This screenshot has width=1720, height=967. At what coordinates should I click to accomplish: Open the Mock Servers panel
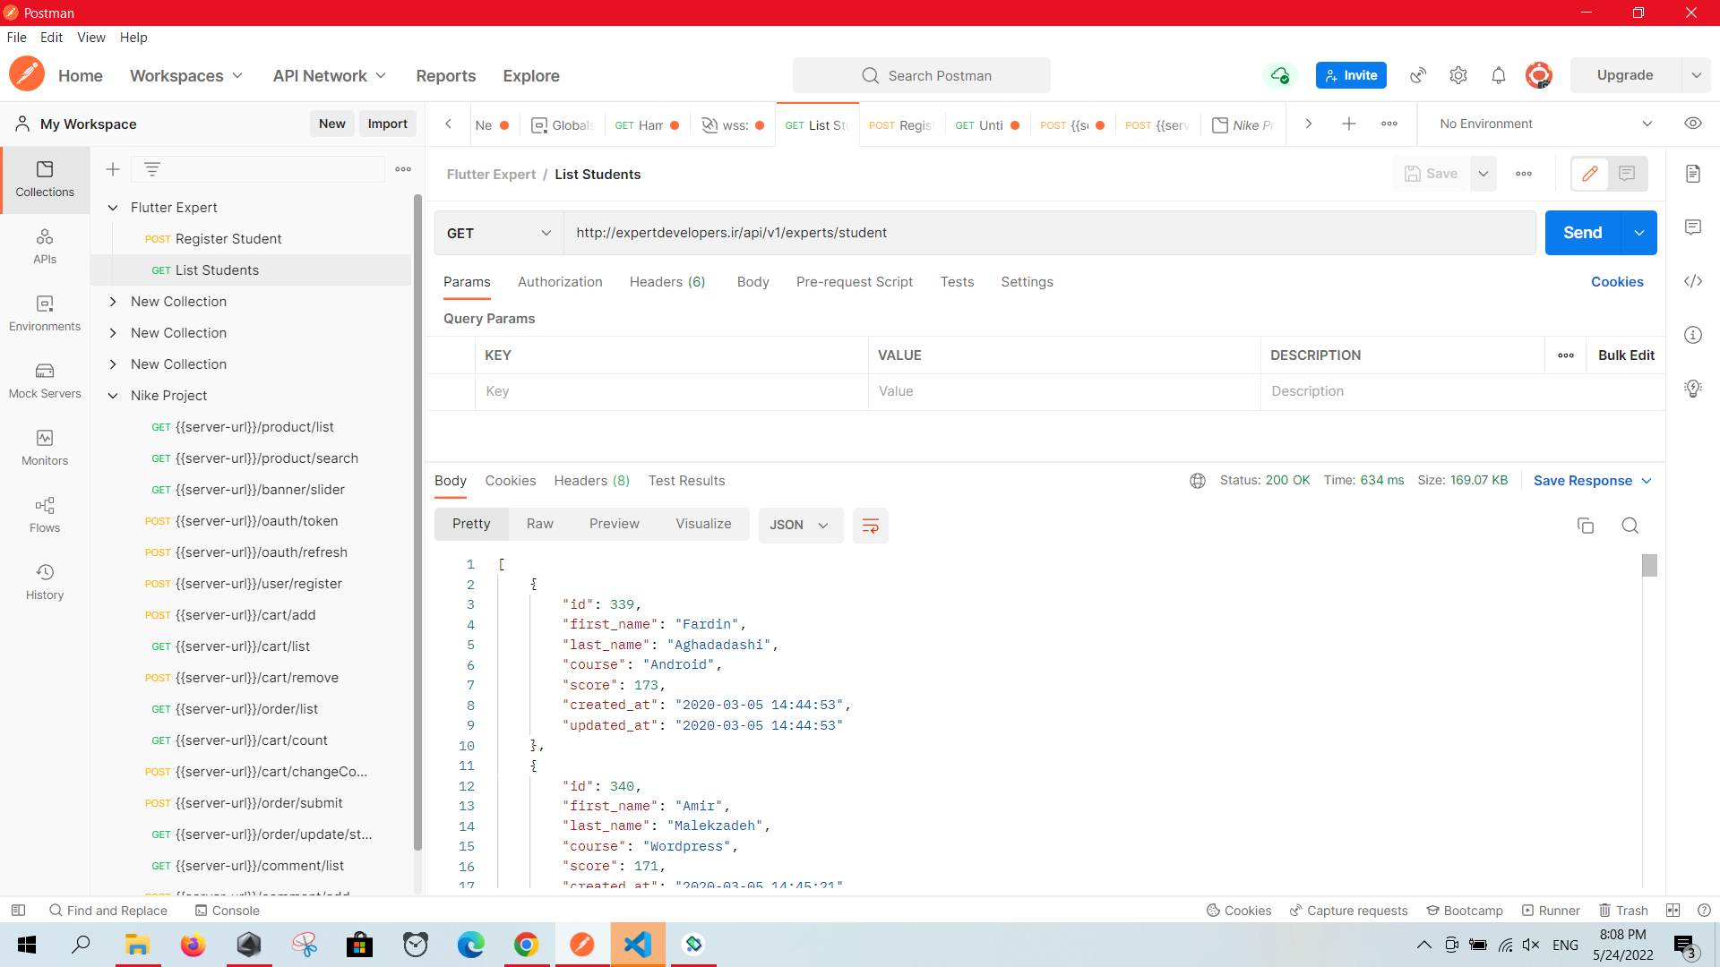45,381
